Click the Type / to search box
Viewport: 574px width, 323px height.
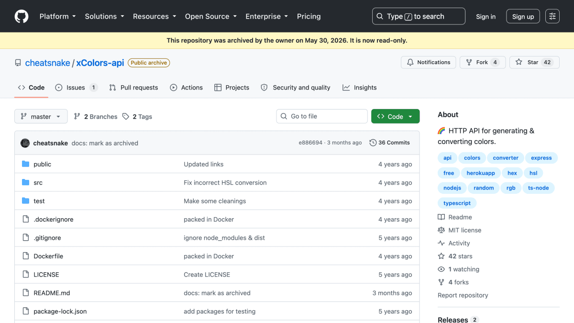(419, 16)
